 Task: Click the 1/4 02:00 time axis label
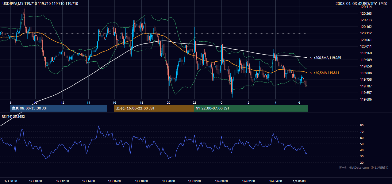coord(248,181)
